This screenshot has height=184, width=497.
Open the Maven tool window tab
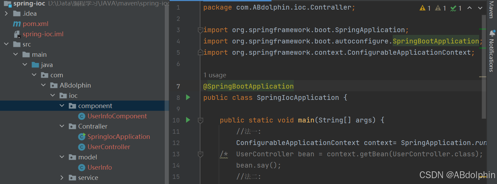pos(492,10)
